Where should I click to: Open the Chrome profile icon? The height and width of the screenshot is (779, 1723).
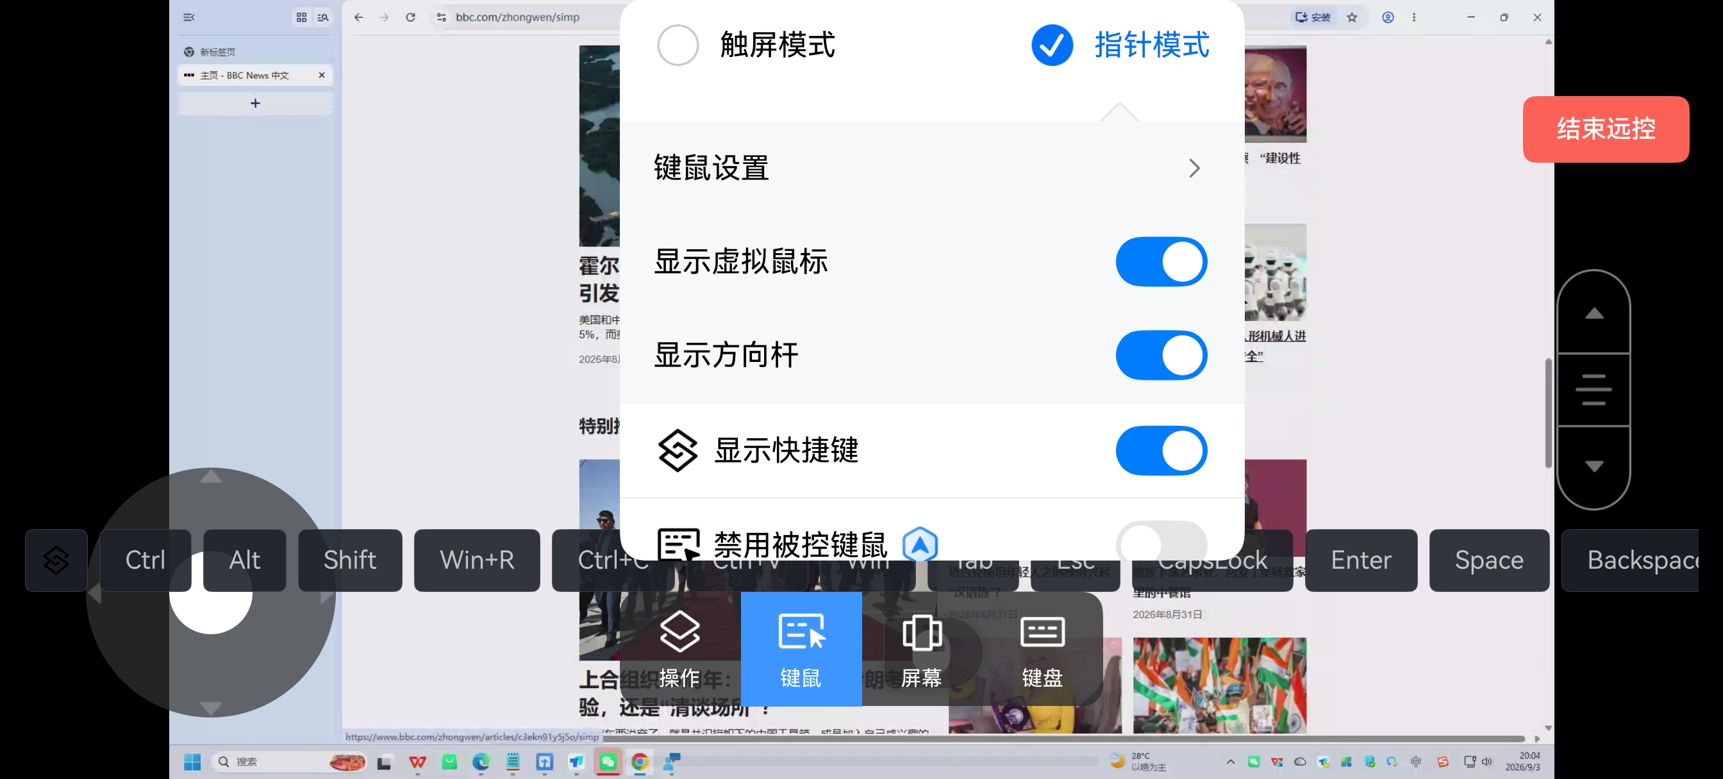pyautogui.click(x=1388, y=17)
